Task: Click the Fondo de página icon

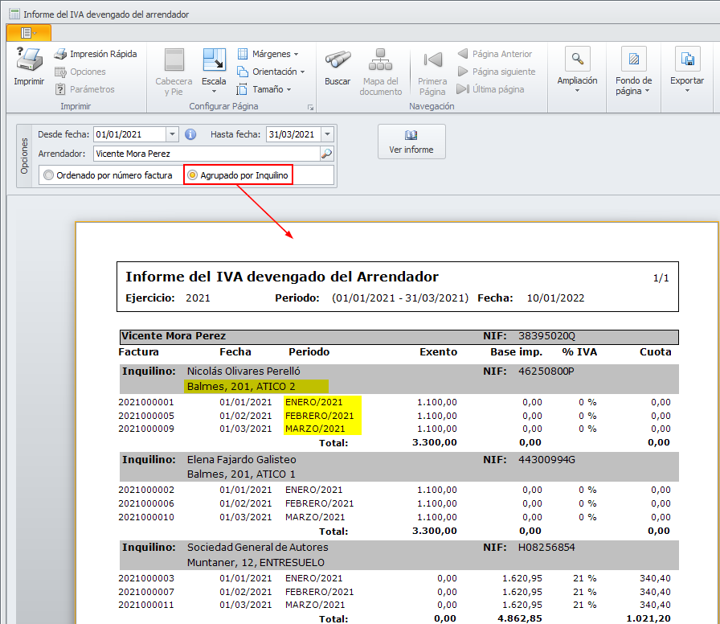Action: (x=633, y=60)
